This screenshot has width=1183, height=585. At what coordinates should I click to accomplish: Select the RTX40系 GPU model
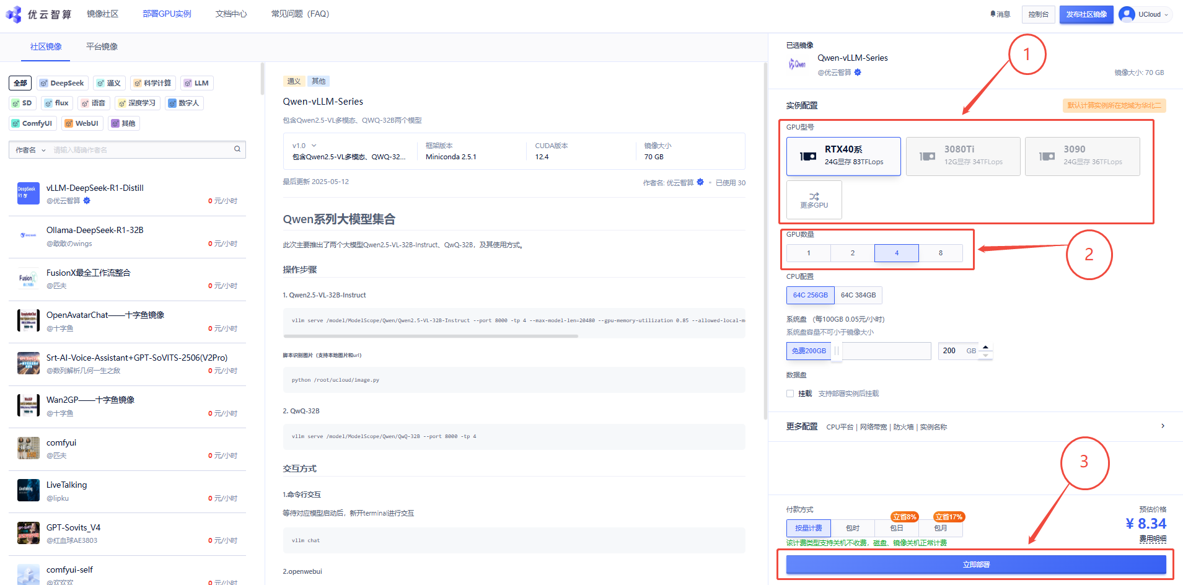tap(843, 156)
